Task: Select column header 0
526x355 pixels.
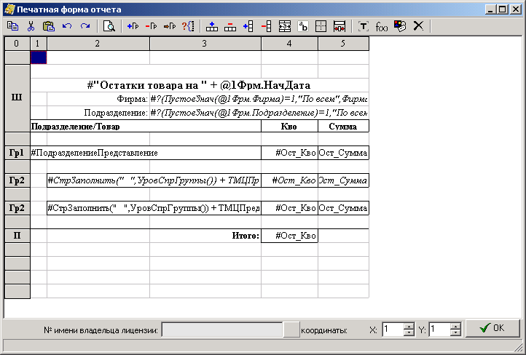Action: coord(17,44)
